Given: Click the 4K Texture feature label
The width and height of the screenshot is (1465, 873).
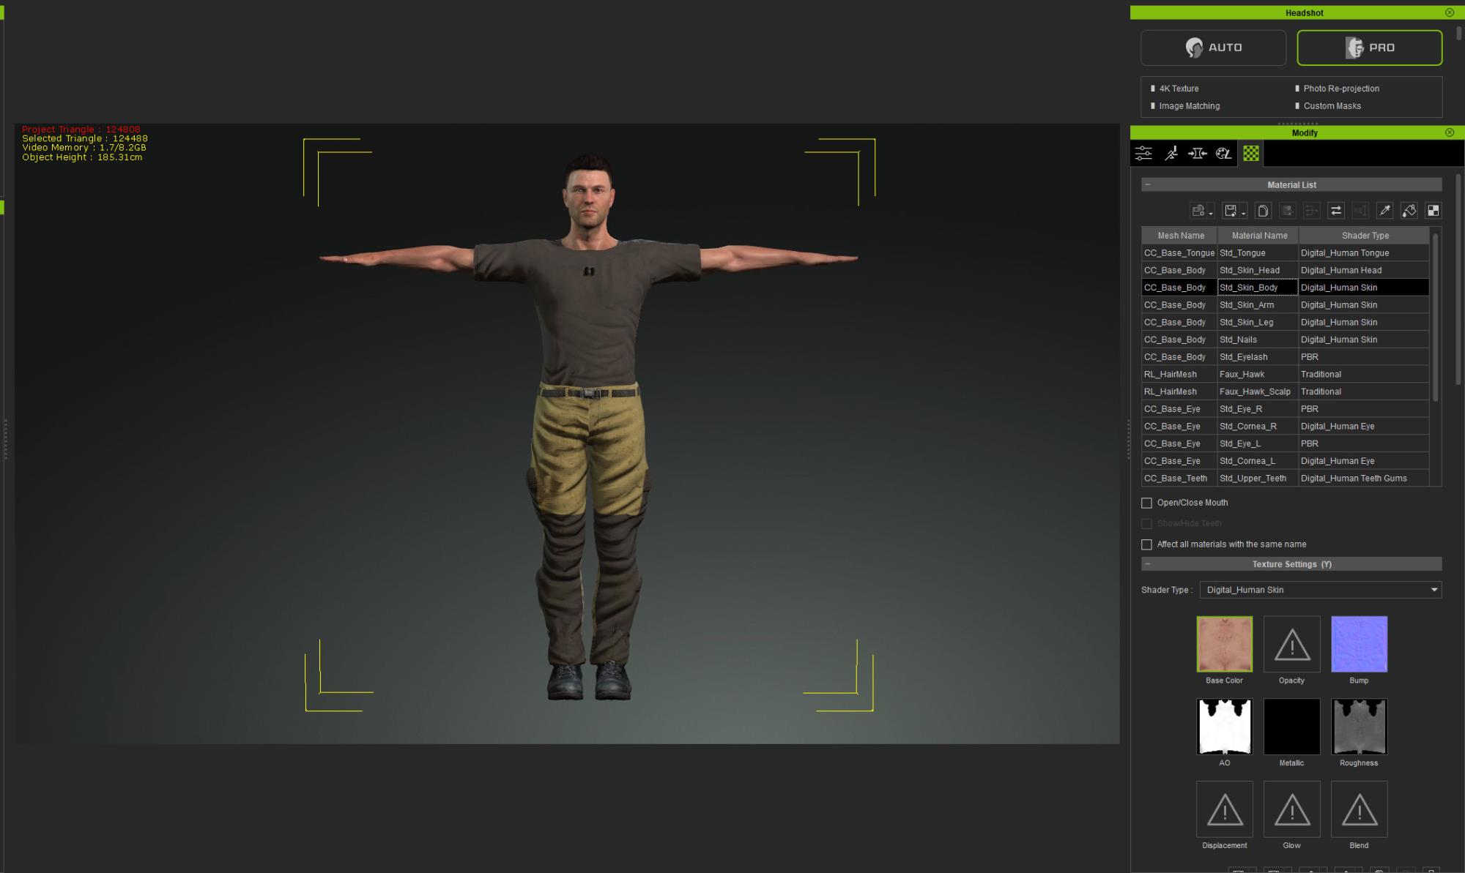Looking at the screenshot, I should pos(1179,89).
